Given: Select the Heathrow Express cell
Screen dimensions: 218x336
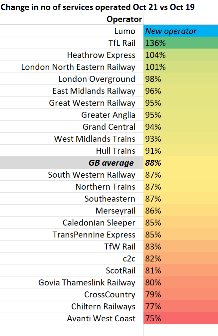Looking at the screenshot, I should click(72, 55).
